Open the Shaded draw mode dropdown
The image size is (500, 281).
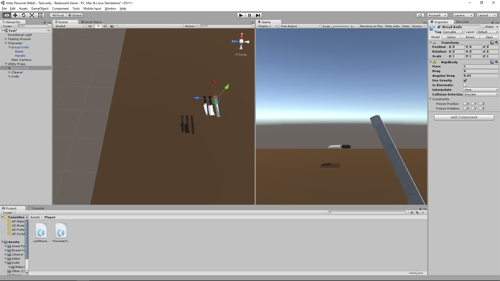70,26
